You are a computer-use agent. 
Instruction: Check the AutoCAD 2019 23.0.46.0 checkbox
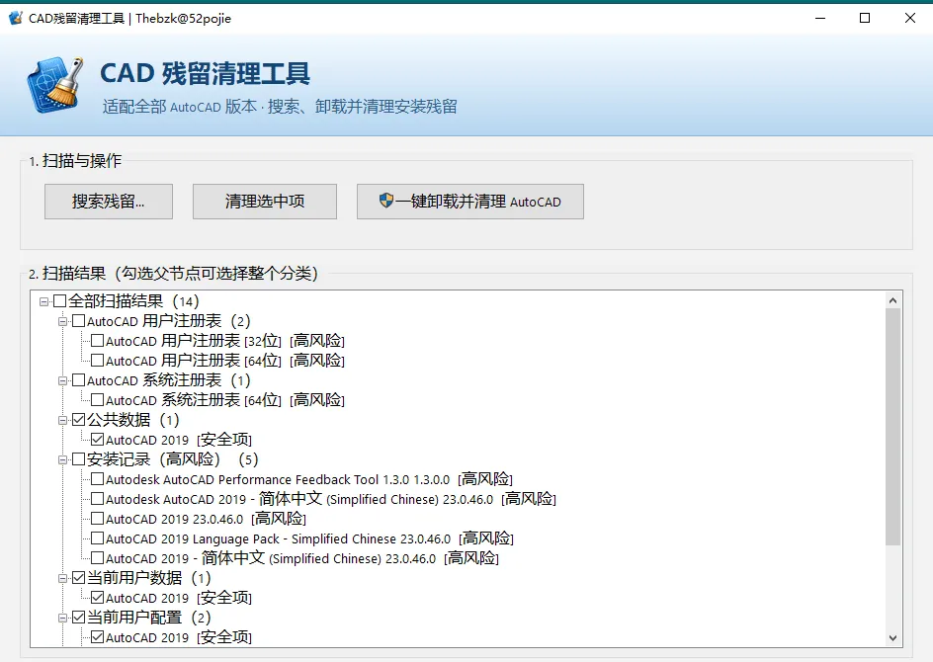tap(98, 519)
